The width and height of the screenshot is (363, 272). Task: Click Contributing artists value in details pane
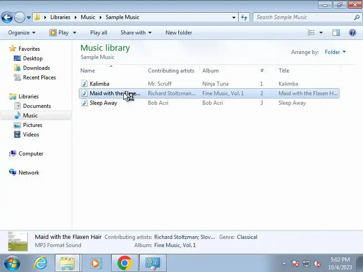(184, 237)
